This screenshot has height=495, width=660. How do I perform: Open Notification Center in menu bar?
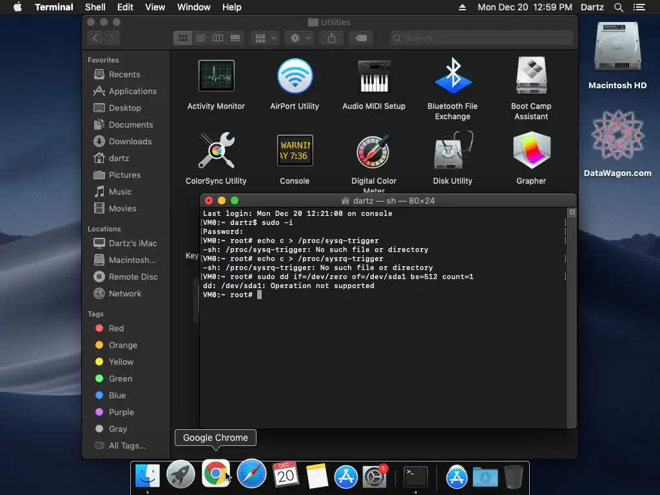pos(639,7)
